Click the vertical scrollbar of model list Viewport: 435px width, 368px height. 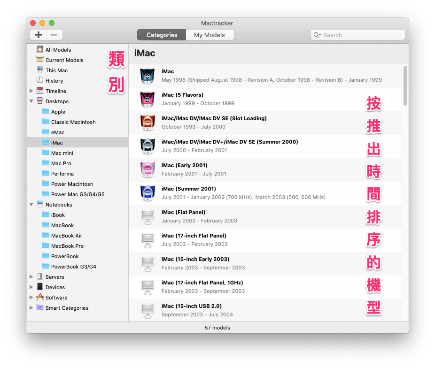click(405, 85)
